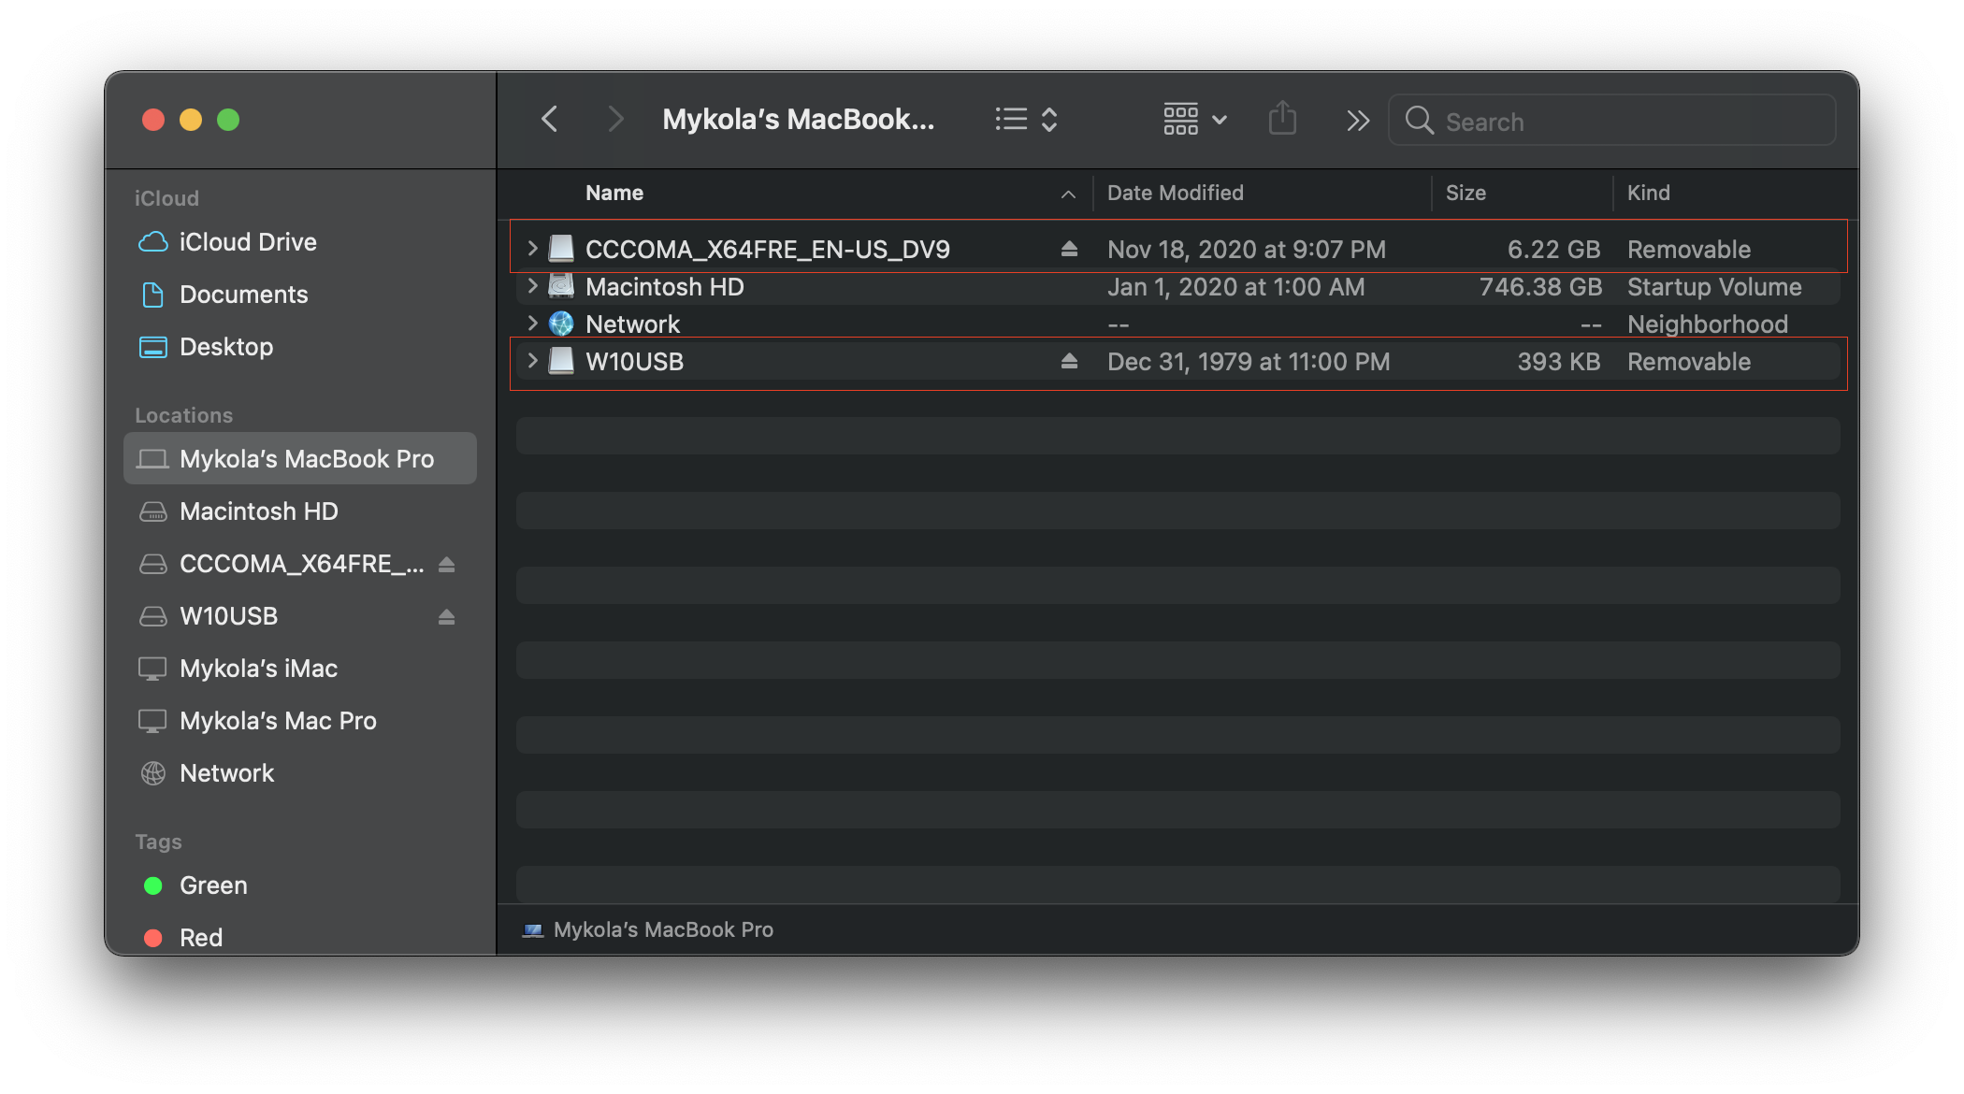Image resolution: width=1964 pixels, height=1094 pixels.
Task: Click the eject button next to W10USB
Action: click(1070, 361)
